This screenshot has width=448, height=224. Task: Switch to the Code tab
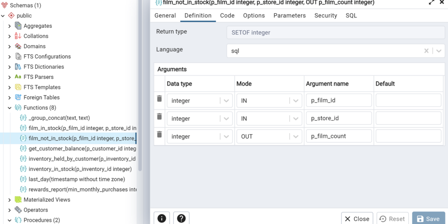[x=227, y=15]
